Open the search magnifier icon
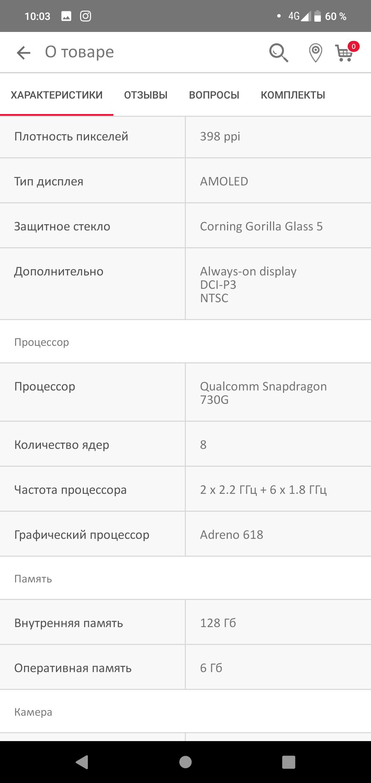 click(x=278, y=53)
